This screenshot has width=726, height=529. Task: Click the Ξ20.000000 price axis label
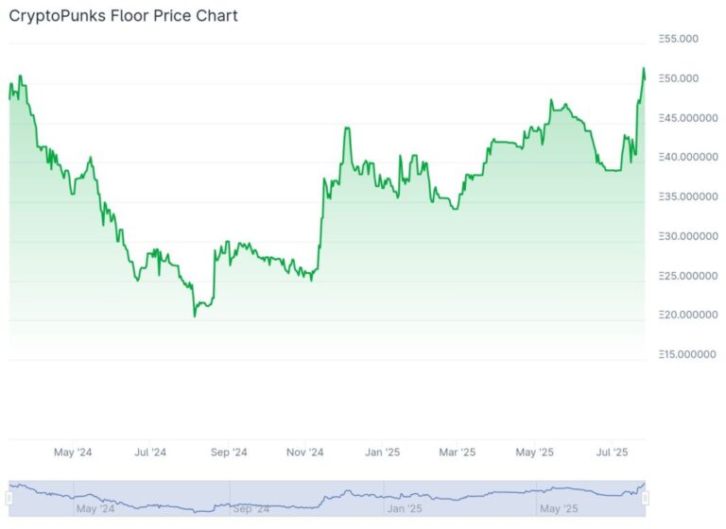tap(688, 315)
